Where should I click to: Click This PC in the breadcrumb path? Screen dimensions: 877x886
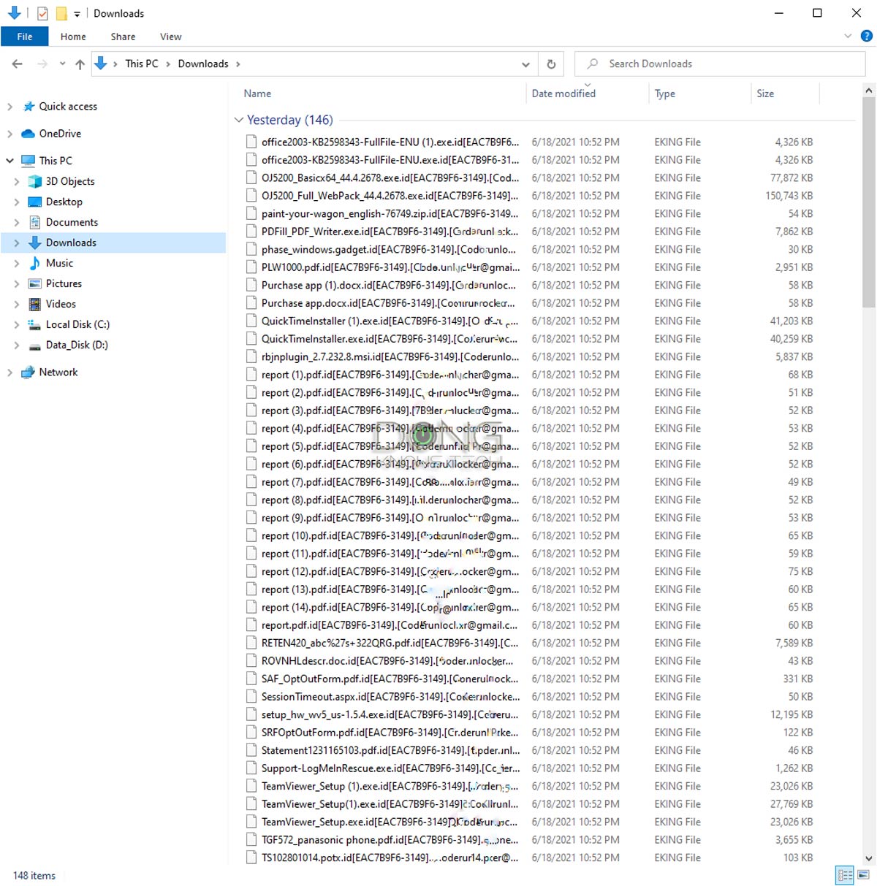pos(141,64)
